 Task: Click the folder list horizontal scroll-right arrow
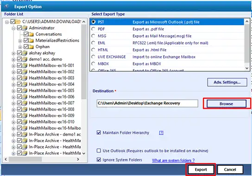[78, 159]
